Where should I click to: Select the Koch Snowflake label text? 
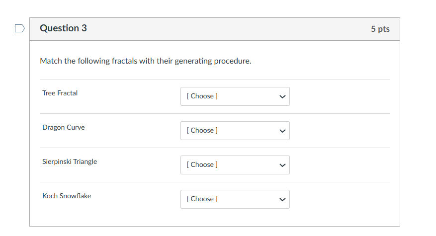coord(67,196)
